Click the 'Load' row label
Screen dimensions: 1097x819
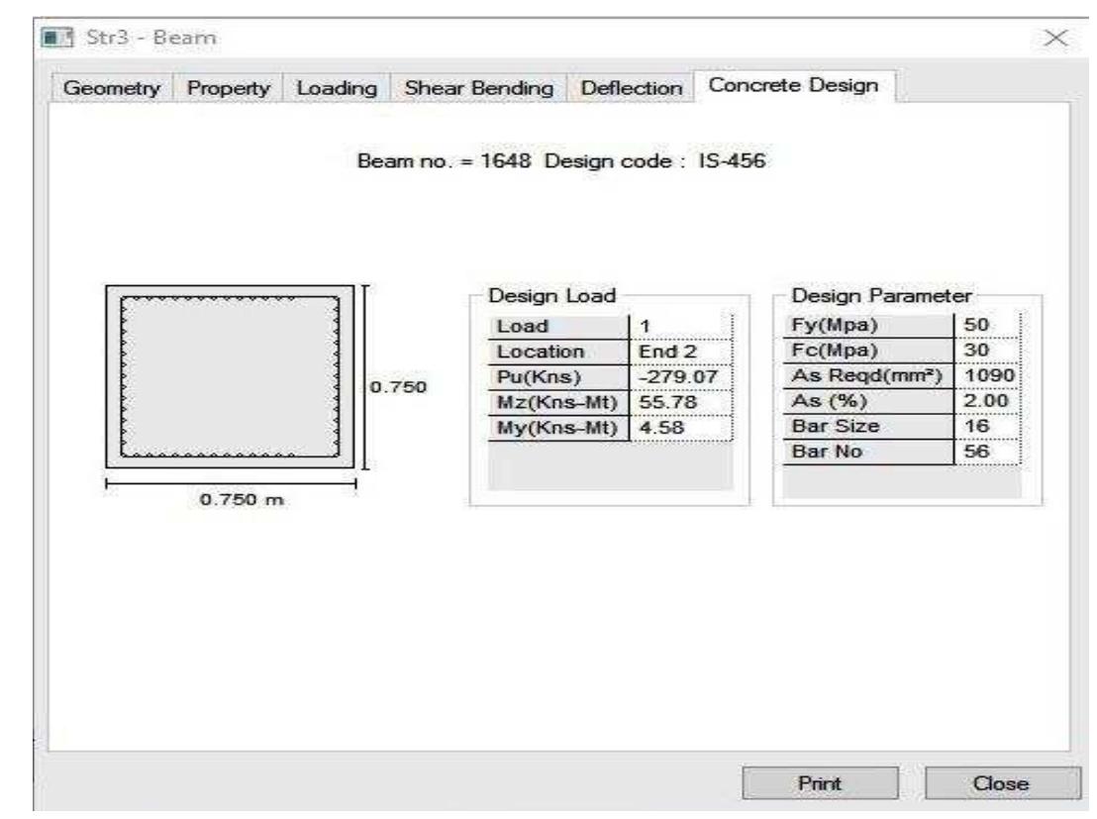[558, 327]
